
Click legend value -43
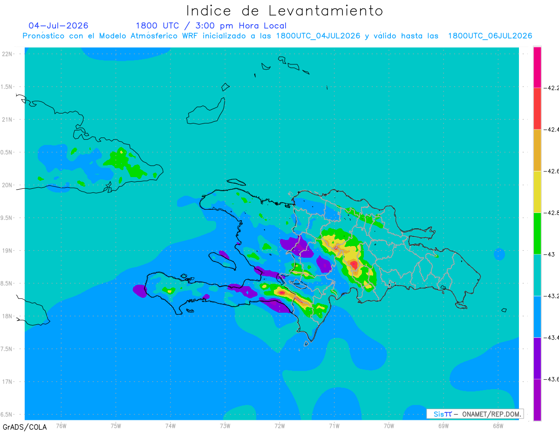[549, 254]
